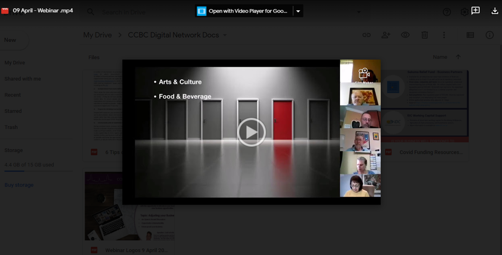Click the add comment icon
The image size is (502, 255).
tap(476, 11)
